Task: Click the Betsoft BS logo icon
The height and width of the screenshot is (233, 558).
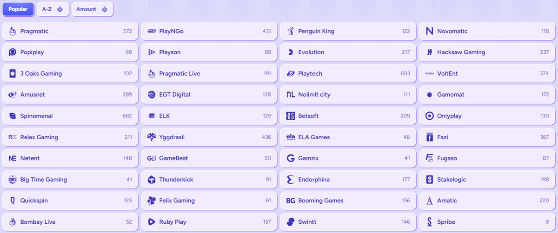Action: [x=291, y=116]
